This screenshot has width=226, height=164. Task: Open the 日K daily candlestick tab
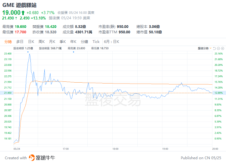[31, 42]
